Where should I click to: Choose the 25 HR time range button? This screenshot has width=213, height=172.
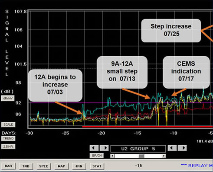[x=8, y=147]
